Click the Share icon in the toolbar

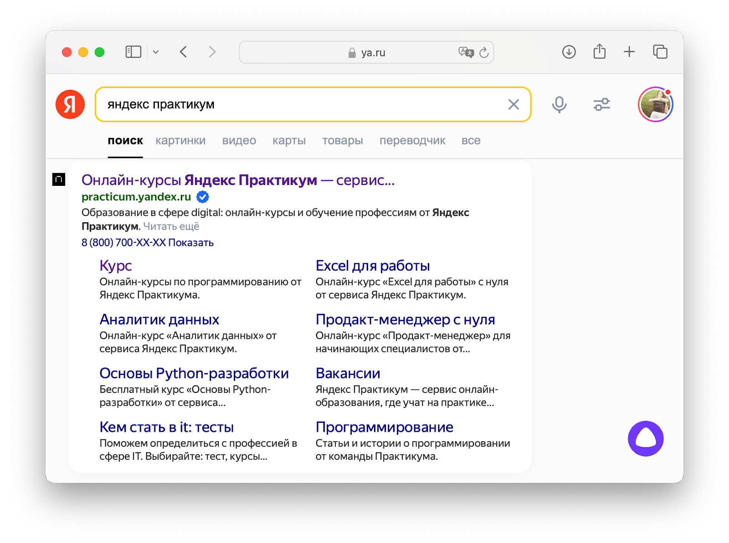point(599,51)
